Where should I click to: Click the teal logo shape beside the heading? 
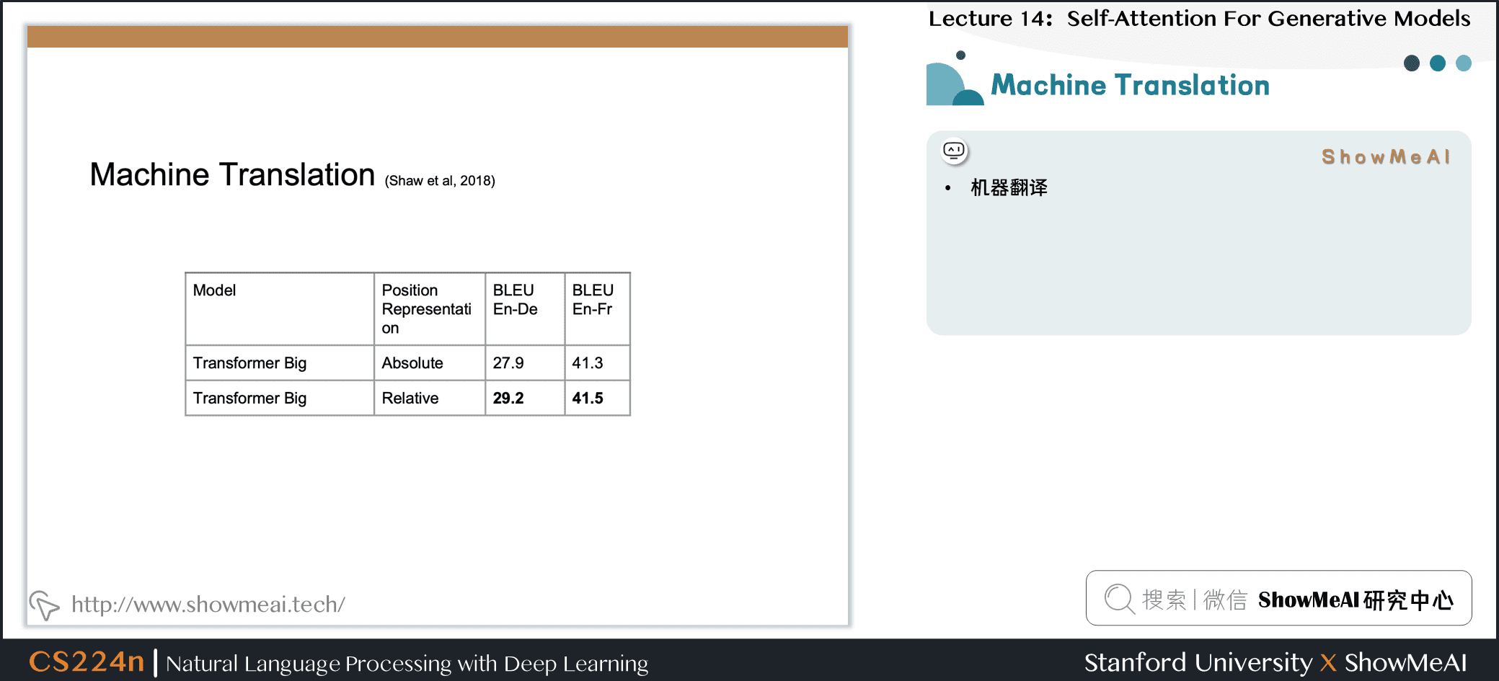955,79
